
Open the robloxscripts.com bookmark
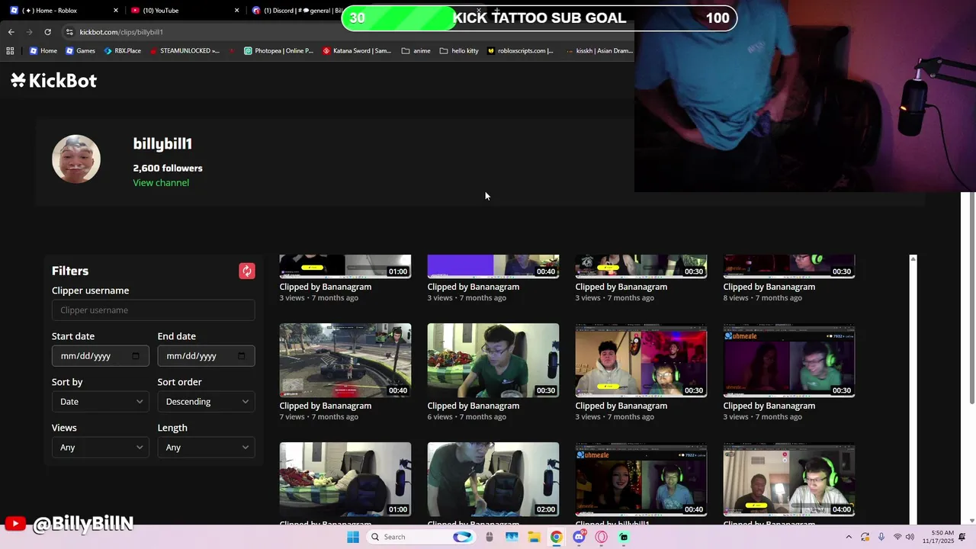[x=520, y=51]
